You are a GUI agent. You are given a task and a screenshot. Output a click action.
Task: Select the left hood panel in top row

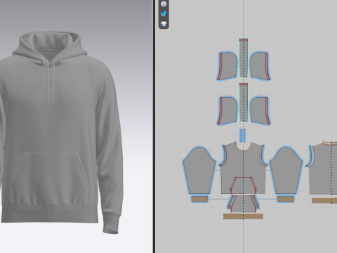click(x=227, y=66)
